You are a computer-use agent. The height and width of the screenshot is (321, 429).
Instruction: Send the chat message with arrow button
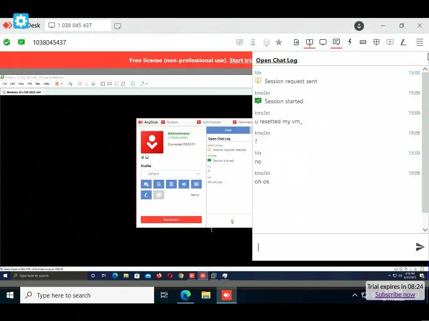[x=420, y=247]
